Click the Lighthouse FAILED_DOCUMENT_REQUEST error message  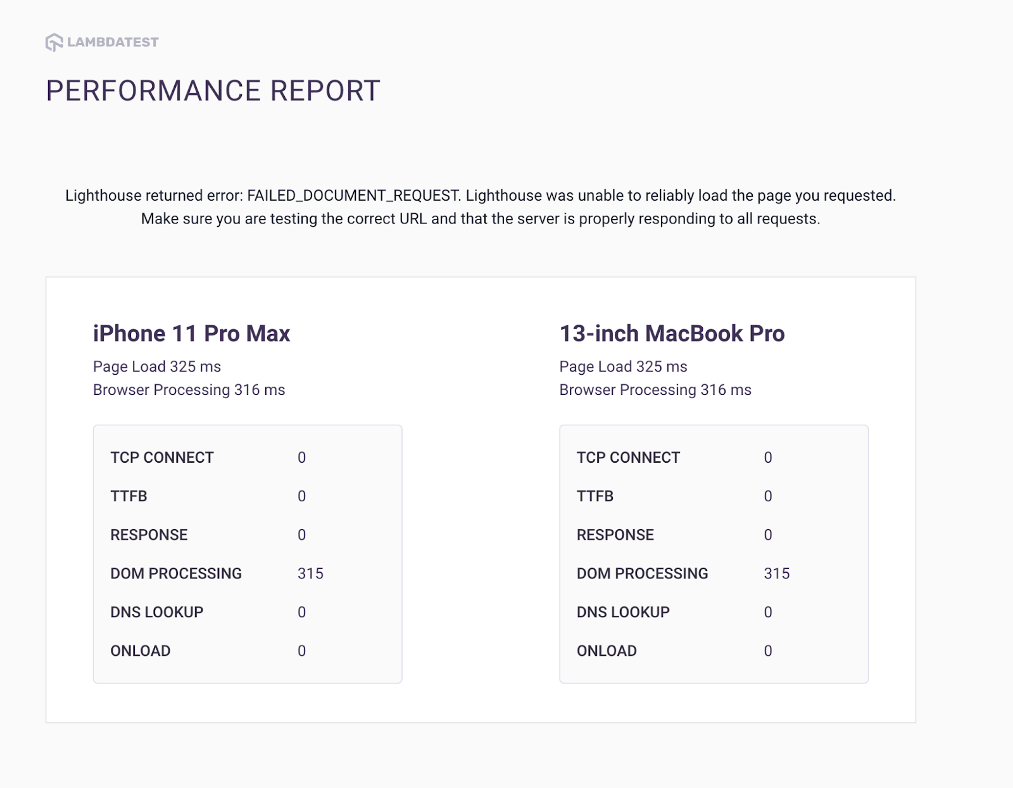tap(481, 207)
